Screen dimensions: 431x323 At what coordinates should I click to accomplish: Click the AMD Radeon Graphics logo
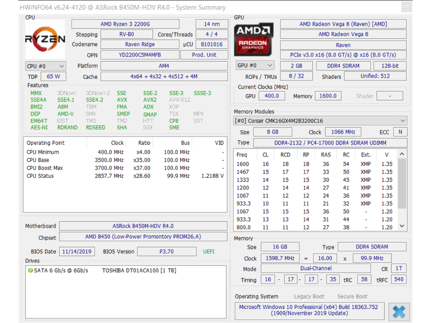pyautogui.click(x=254, y=39)
